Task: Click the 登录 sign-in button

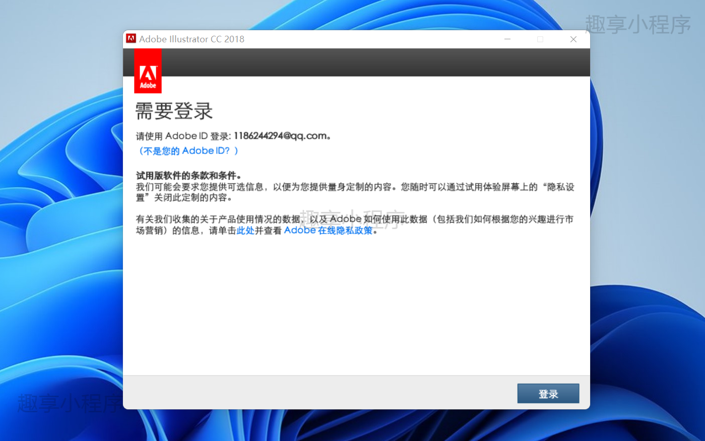Action: click(548, 394)
